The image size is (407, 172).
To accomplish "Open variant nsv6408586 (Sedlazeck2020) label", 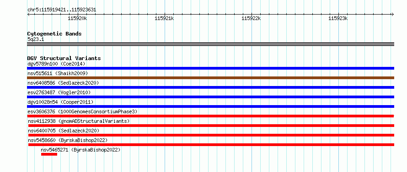I will tap(63, 83).
